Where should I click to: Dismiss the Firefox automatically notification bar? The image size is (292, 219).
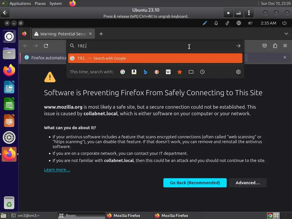tap(285, 57)
